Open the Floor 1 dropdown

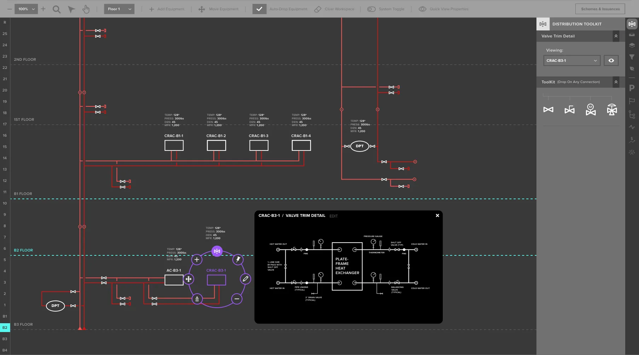(119, 9)
